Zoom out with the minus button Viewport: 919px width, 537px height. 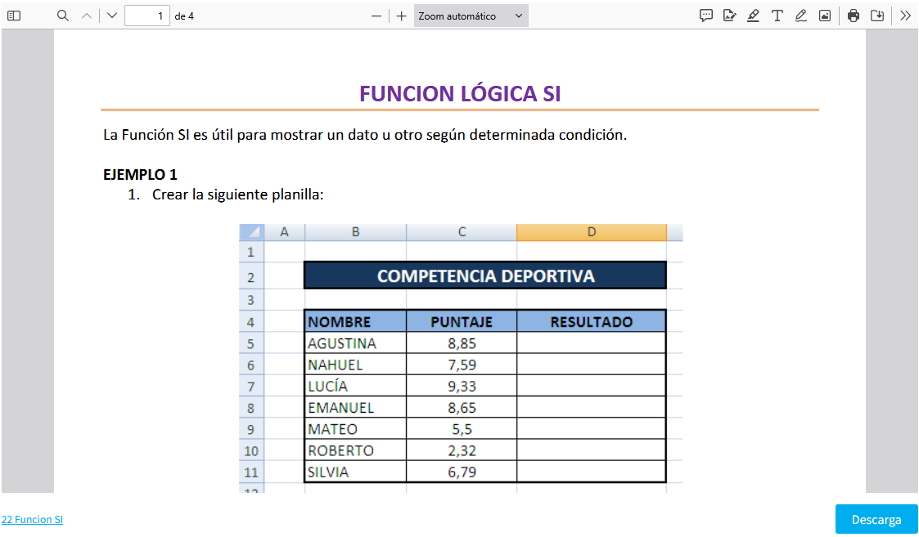[376, 16]
